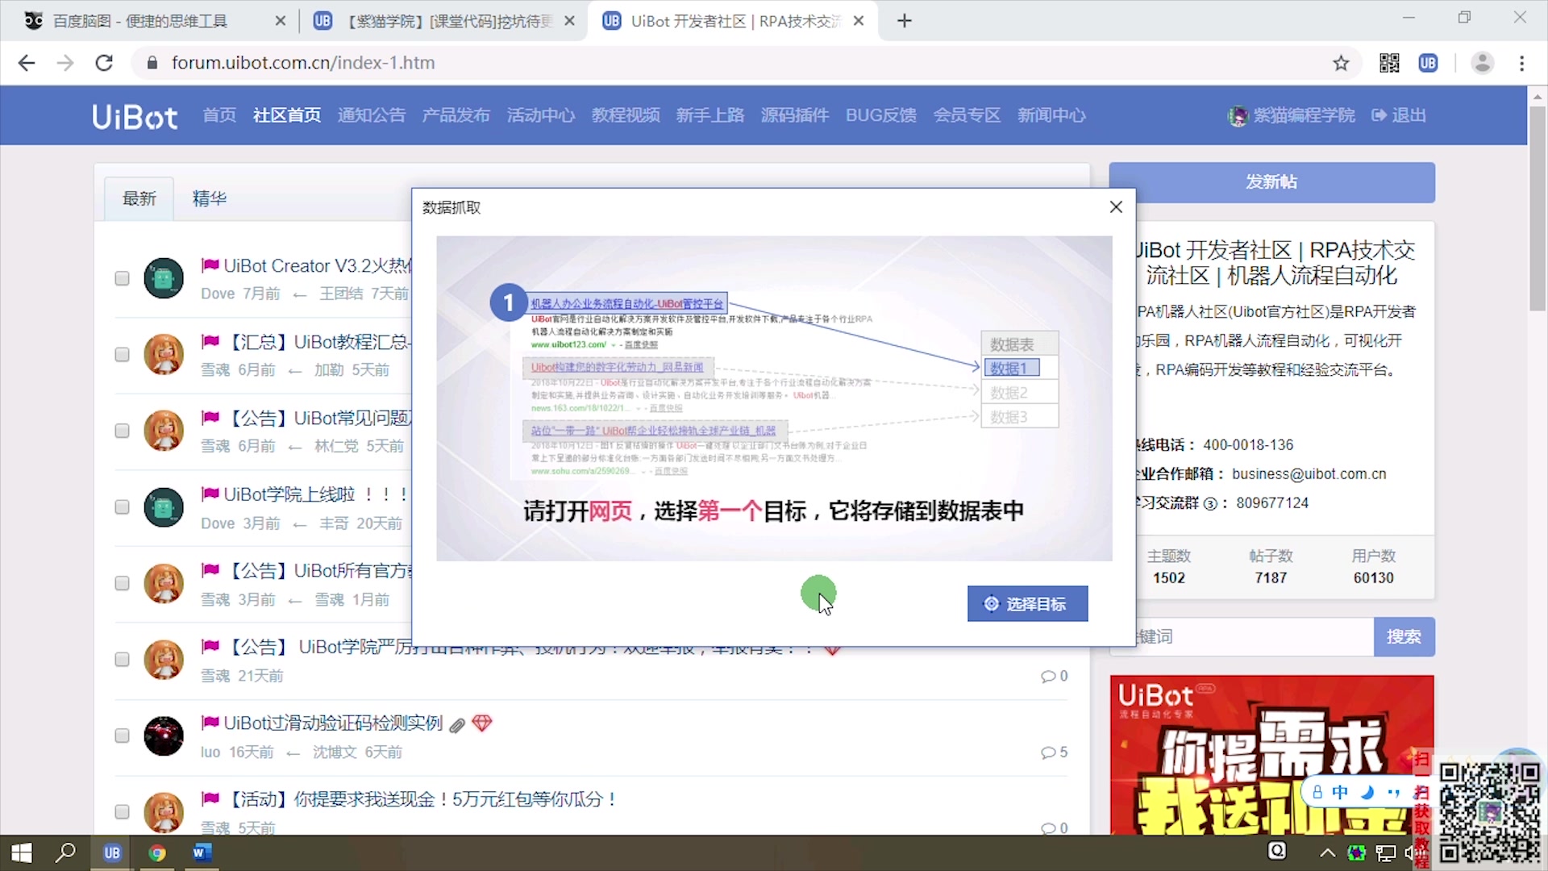1548x871 pixels.
Task: Click the UiBot logo in the header
Action: pyautogui.click(x=135, y=116)
